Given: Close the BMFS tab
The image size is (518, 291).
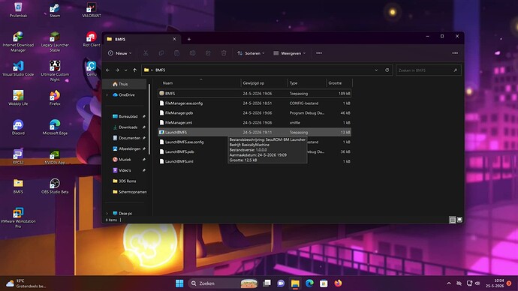Looking at the screenshot, I should coord(174,39).
